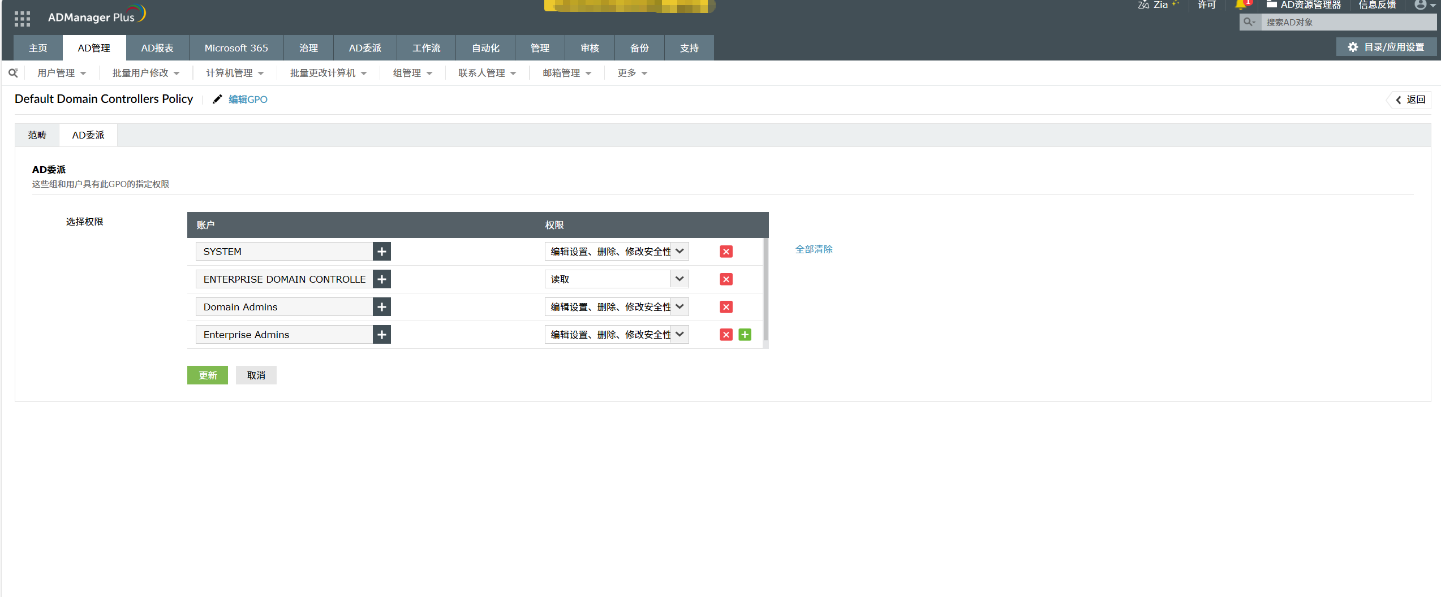Add a new row with green plus icon
Image resolution: width=1441 pixels, height=597 pixels.
point(745,335)
